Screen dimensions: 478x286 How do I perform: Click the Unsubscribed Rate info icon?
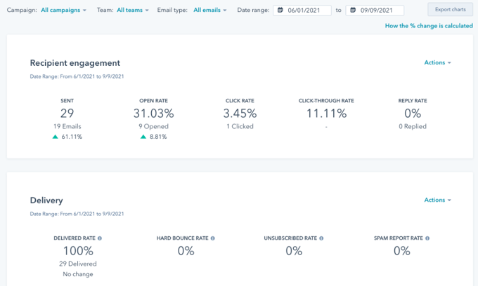click(321, 238)
